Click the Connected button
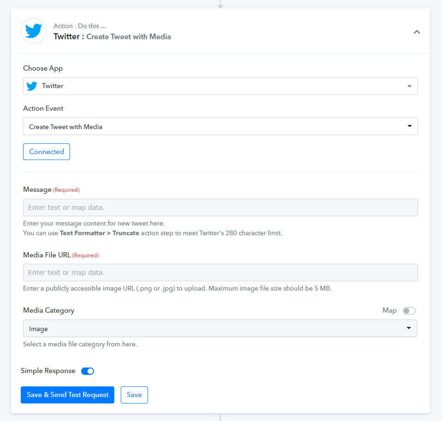The image size is (442, 421). click(x=47, y=152)
